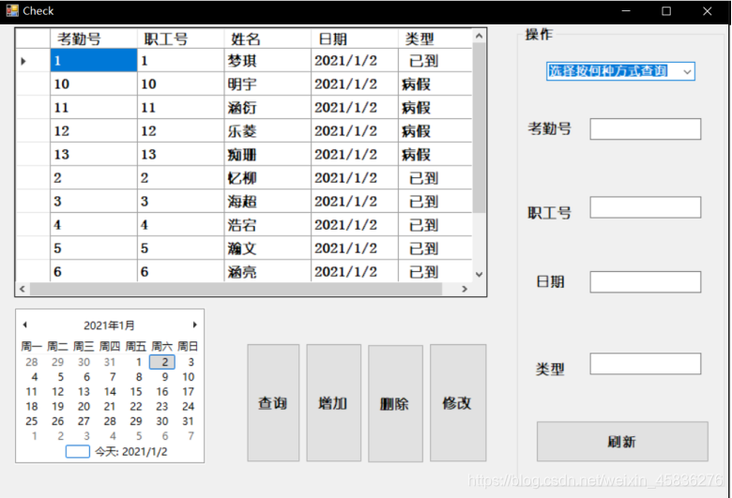Click the table horizontal scrollbar thumb
Screen dimensions: 732x498
pos(236,289)
